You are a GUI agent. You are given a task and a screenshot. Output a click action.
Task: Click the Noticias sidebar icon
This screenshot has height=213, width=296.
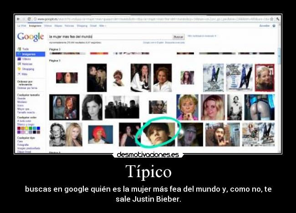tap(19, 64)
